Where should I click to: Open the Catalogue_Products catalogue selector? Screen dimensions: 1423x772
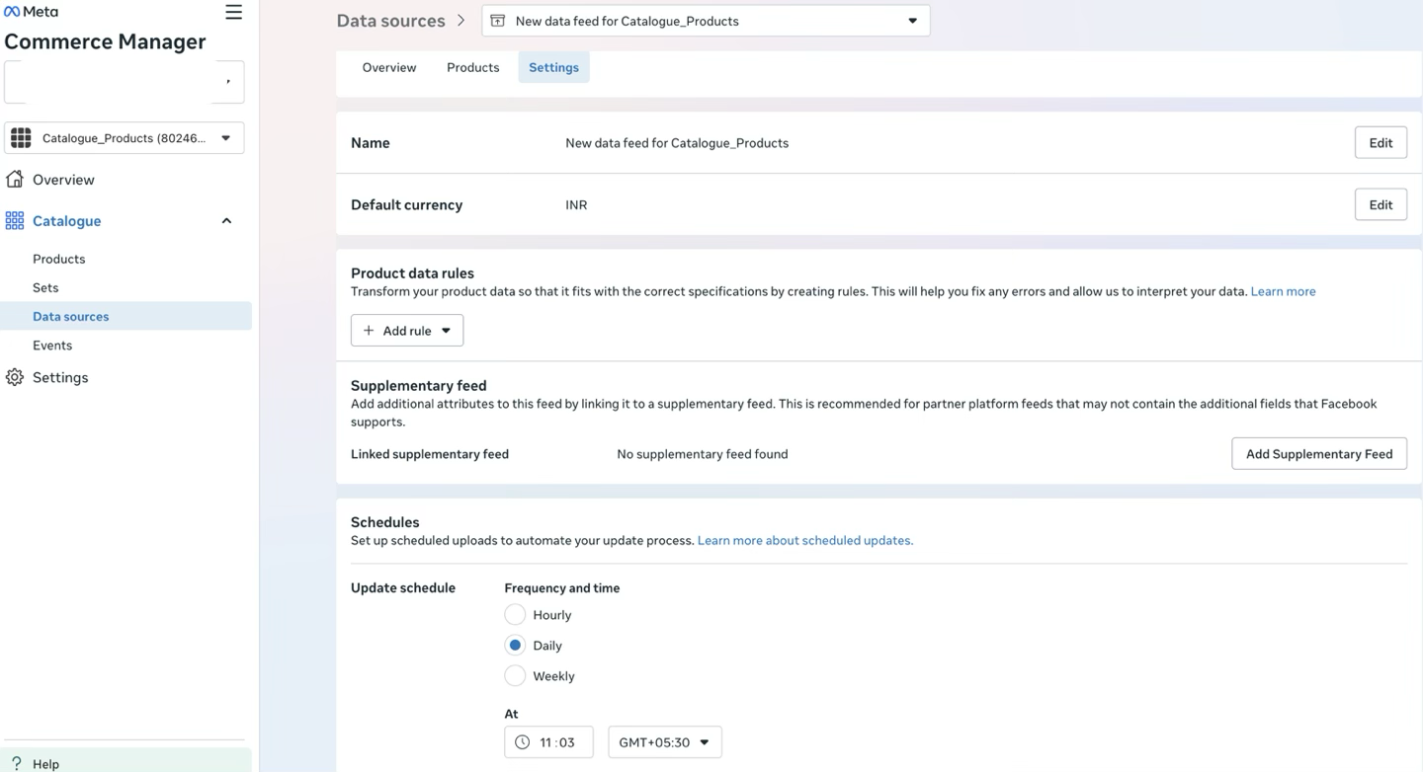point(125,138)
